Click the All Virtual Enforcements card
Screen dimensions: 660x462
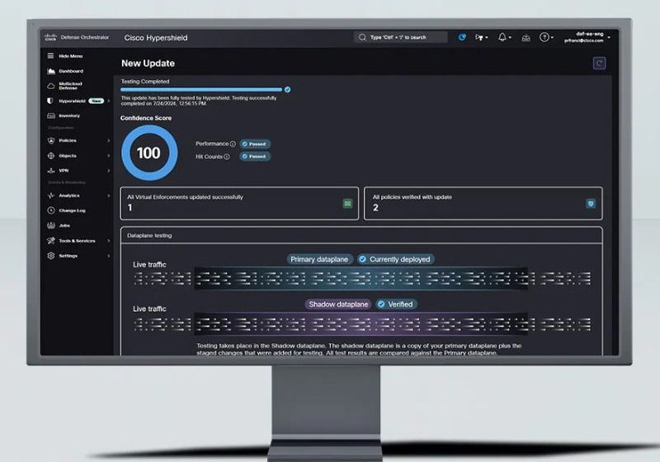239,204
